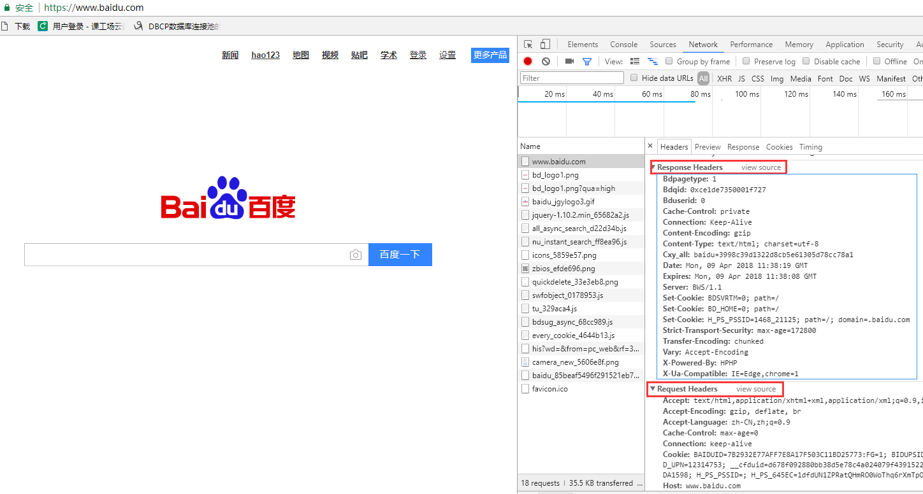Open the 用户登录 bookmark
923x494 pixels.
pyautogui.click(x=81, y=27)
